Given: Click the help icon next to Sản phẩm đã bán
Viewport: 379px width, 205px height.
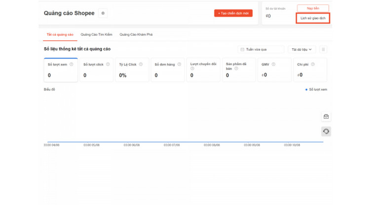Looking at the screenshot, I should pos(236,68).
